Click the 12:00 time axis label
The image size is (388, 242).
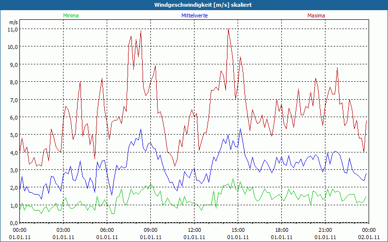pyautogui.click(x=194, y=230)
